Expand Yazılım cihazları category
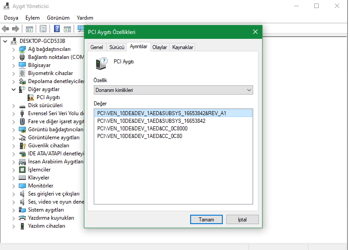The width and height of the screenshot is (350, 250). click(13, 226)
